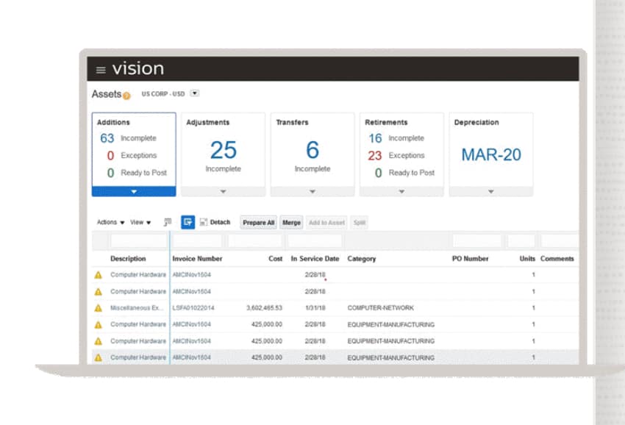This screenshot has width=625, height=425.
Task: Expand the Additions tile arrow
Action: coord(134,191)
